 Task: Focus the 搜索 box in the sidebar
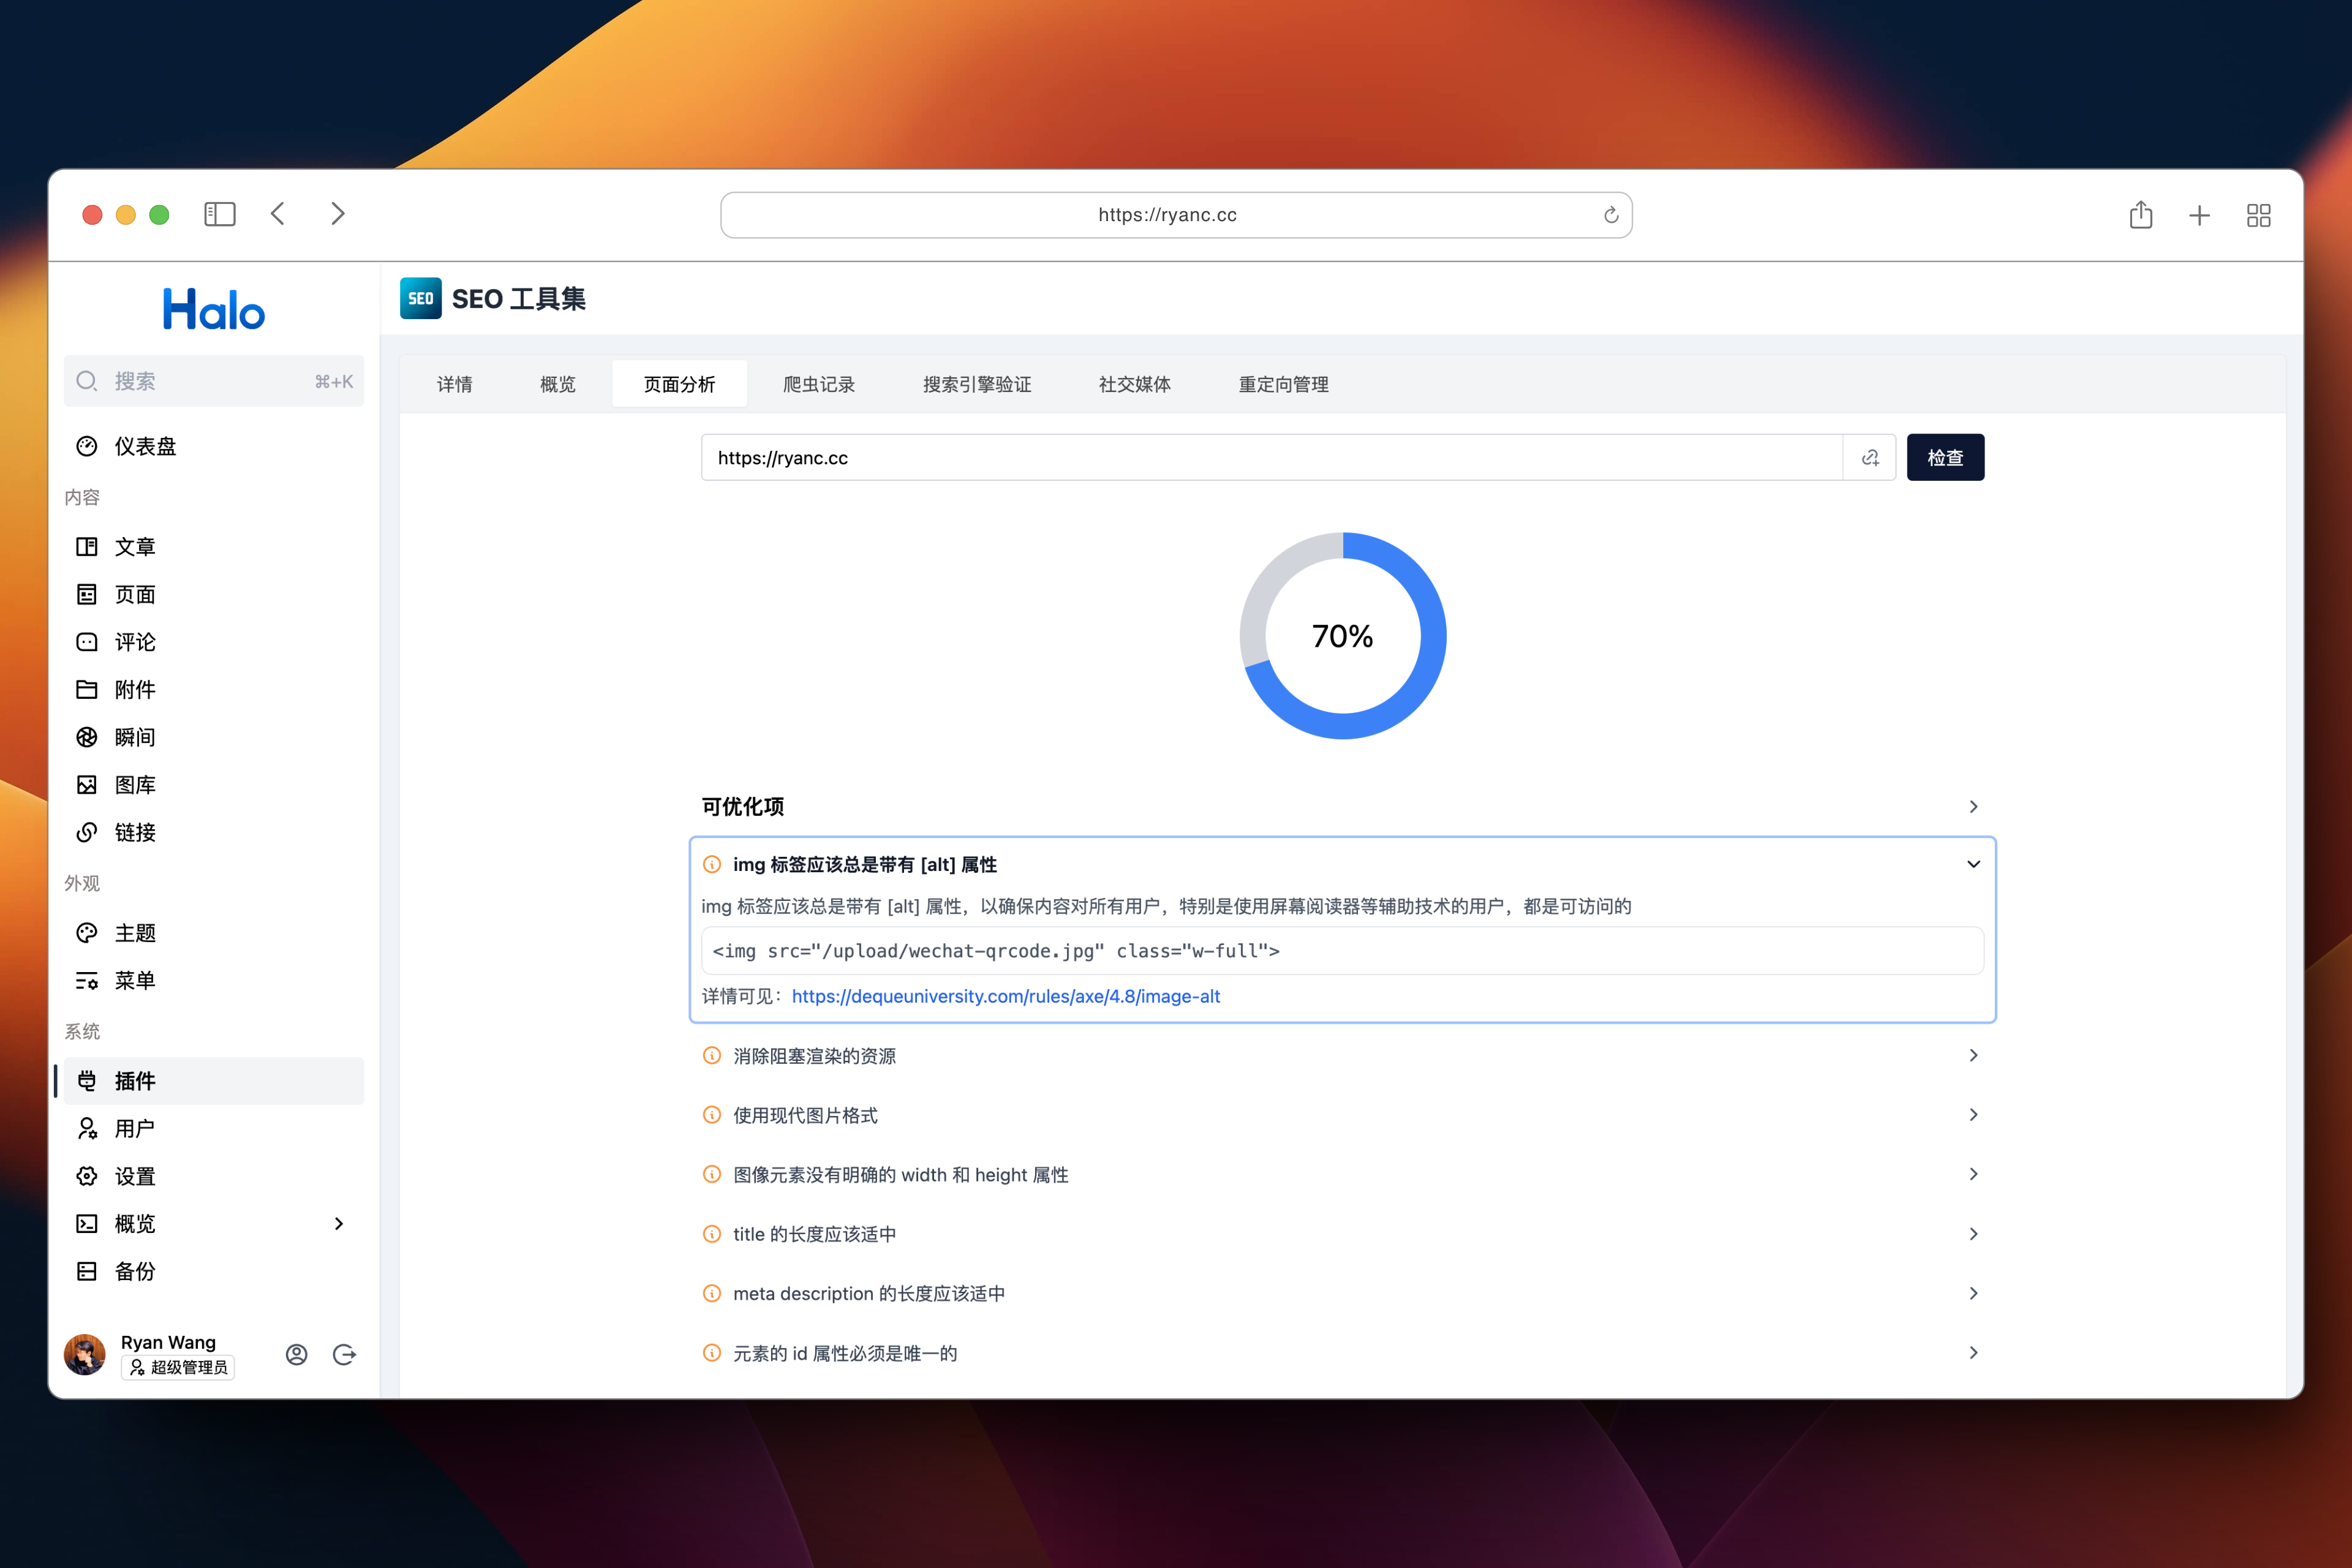point(214,381)
